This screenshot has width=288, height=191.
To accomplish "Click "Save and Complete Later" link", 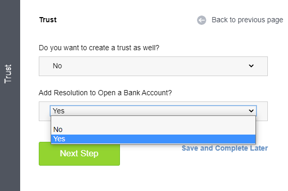I will pyautogui.click(x=224, y=148).
